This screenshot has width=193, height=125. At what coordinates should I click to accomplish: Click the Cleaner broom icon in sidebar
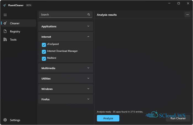5,23
